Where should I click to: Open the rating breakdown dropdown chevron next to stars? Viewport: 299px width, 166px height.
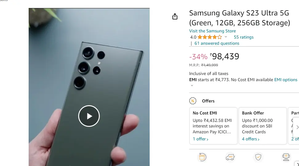(x=226, y=37)
